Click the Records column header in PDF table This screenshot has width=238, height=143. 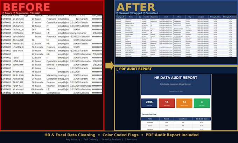click(x=167, y=119)
